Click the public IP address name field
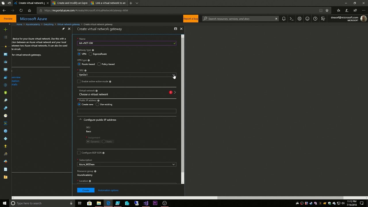 pyautogui.click(x=126, y=111)
